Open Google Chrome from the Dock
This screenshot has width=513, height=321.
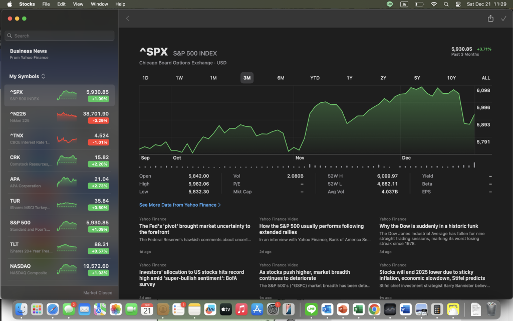tap(374, 309)
